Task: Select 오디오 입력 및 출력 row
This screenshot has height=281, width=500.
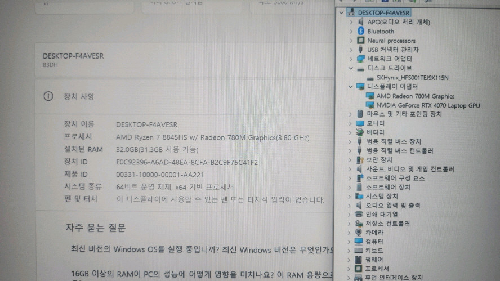Action: click(392, 205)
